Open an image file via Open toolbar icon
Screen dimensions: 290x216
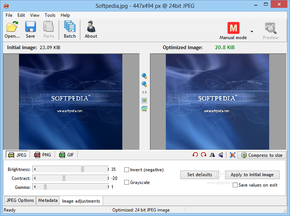coord(12,29)
